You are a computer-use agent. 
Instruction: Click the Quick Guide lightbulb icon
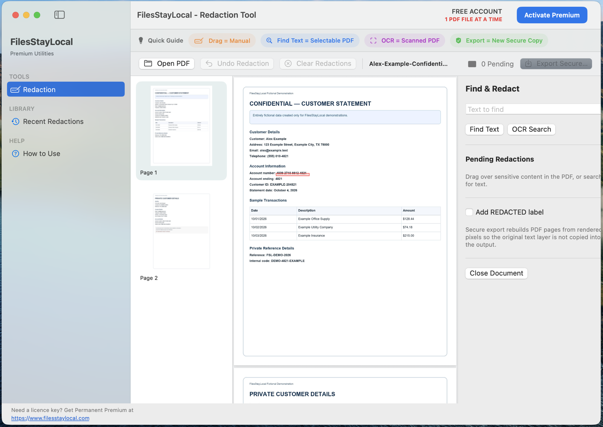coord(141,40)
